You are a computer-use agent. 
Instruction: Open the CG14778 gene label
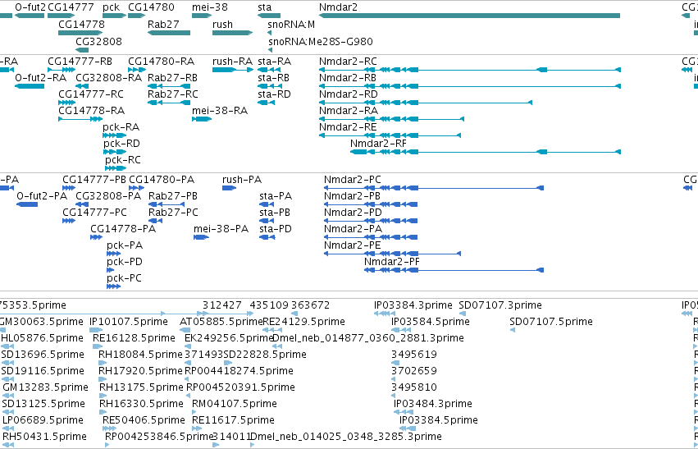click(x=81, y=24)
